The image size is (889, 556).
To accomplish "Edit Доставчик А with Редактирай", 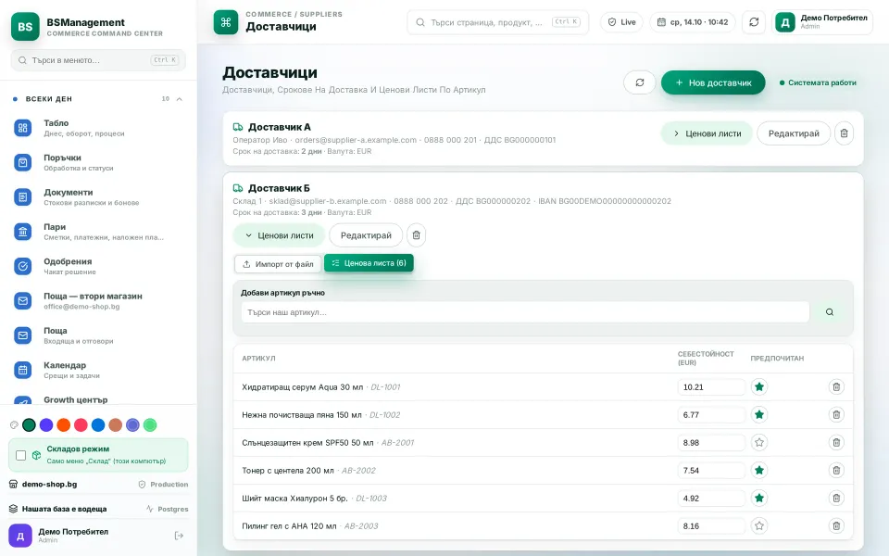I will click(794, 133).
